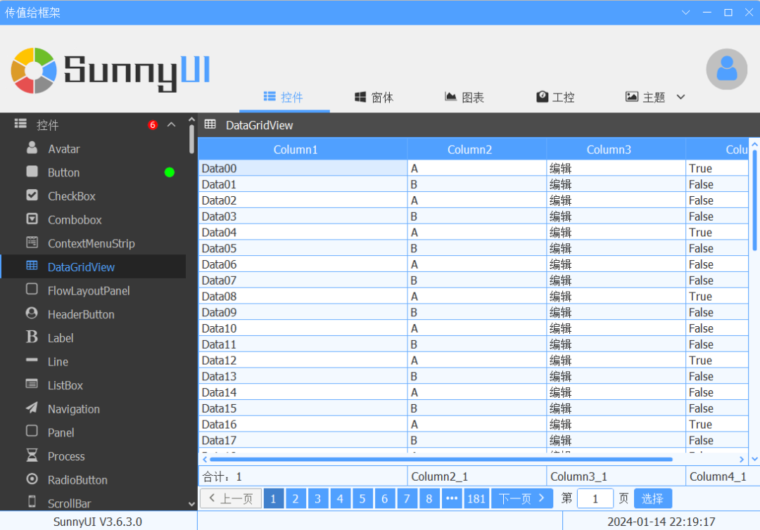Click grid vertical scroll down arrow

pos(754,459)
